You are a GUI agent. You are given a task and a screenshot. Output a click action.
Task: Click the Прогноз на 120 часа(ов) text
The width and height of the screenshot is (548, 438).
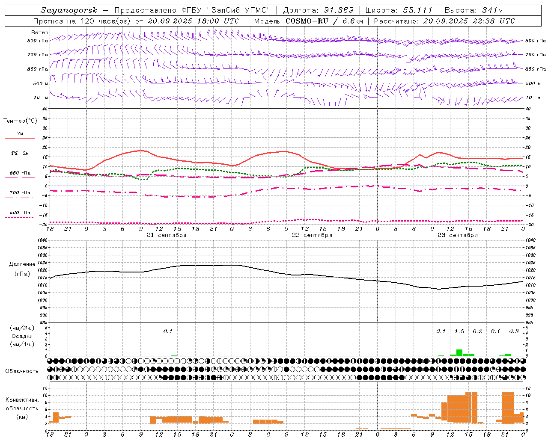tap(83, 21)
